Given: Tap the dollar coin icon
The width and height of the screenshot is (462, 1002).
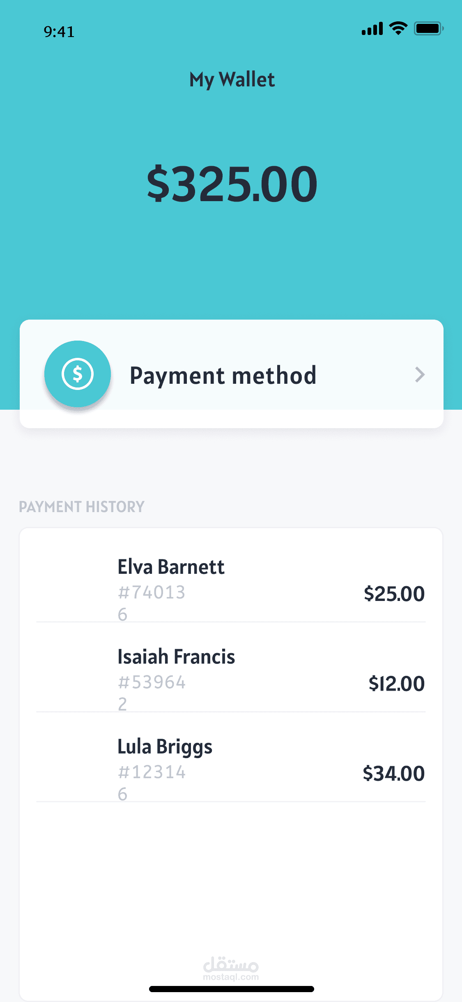Looking at the screenshot, I should click(x=78, y=374).
